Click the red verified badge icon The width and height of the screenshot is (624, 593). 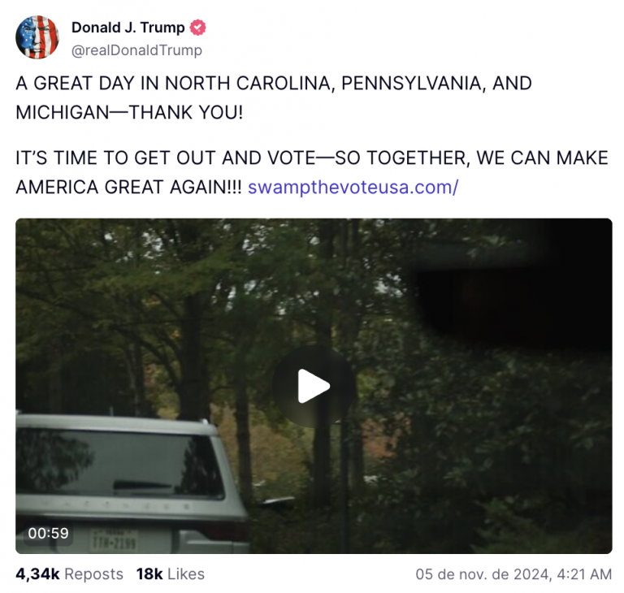pos(197,28)
